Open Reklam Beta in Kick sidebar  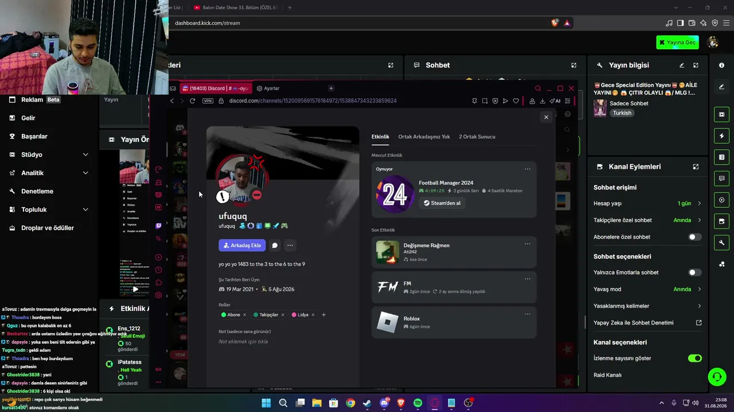coord(40,100)
